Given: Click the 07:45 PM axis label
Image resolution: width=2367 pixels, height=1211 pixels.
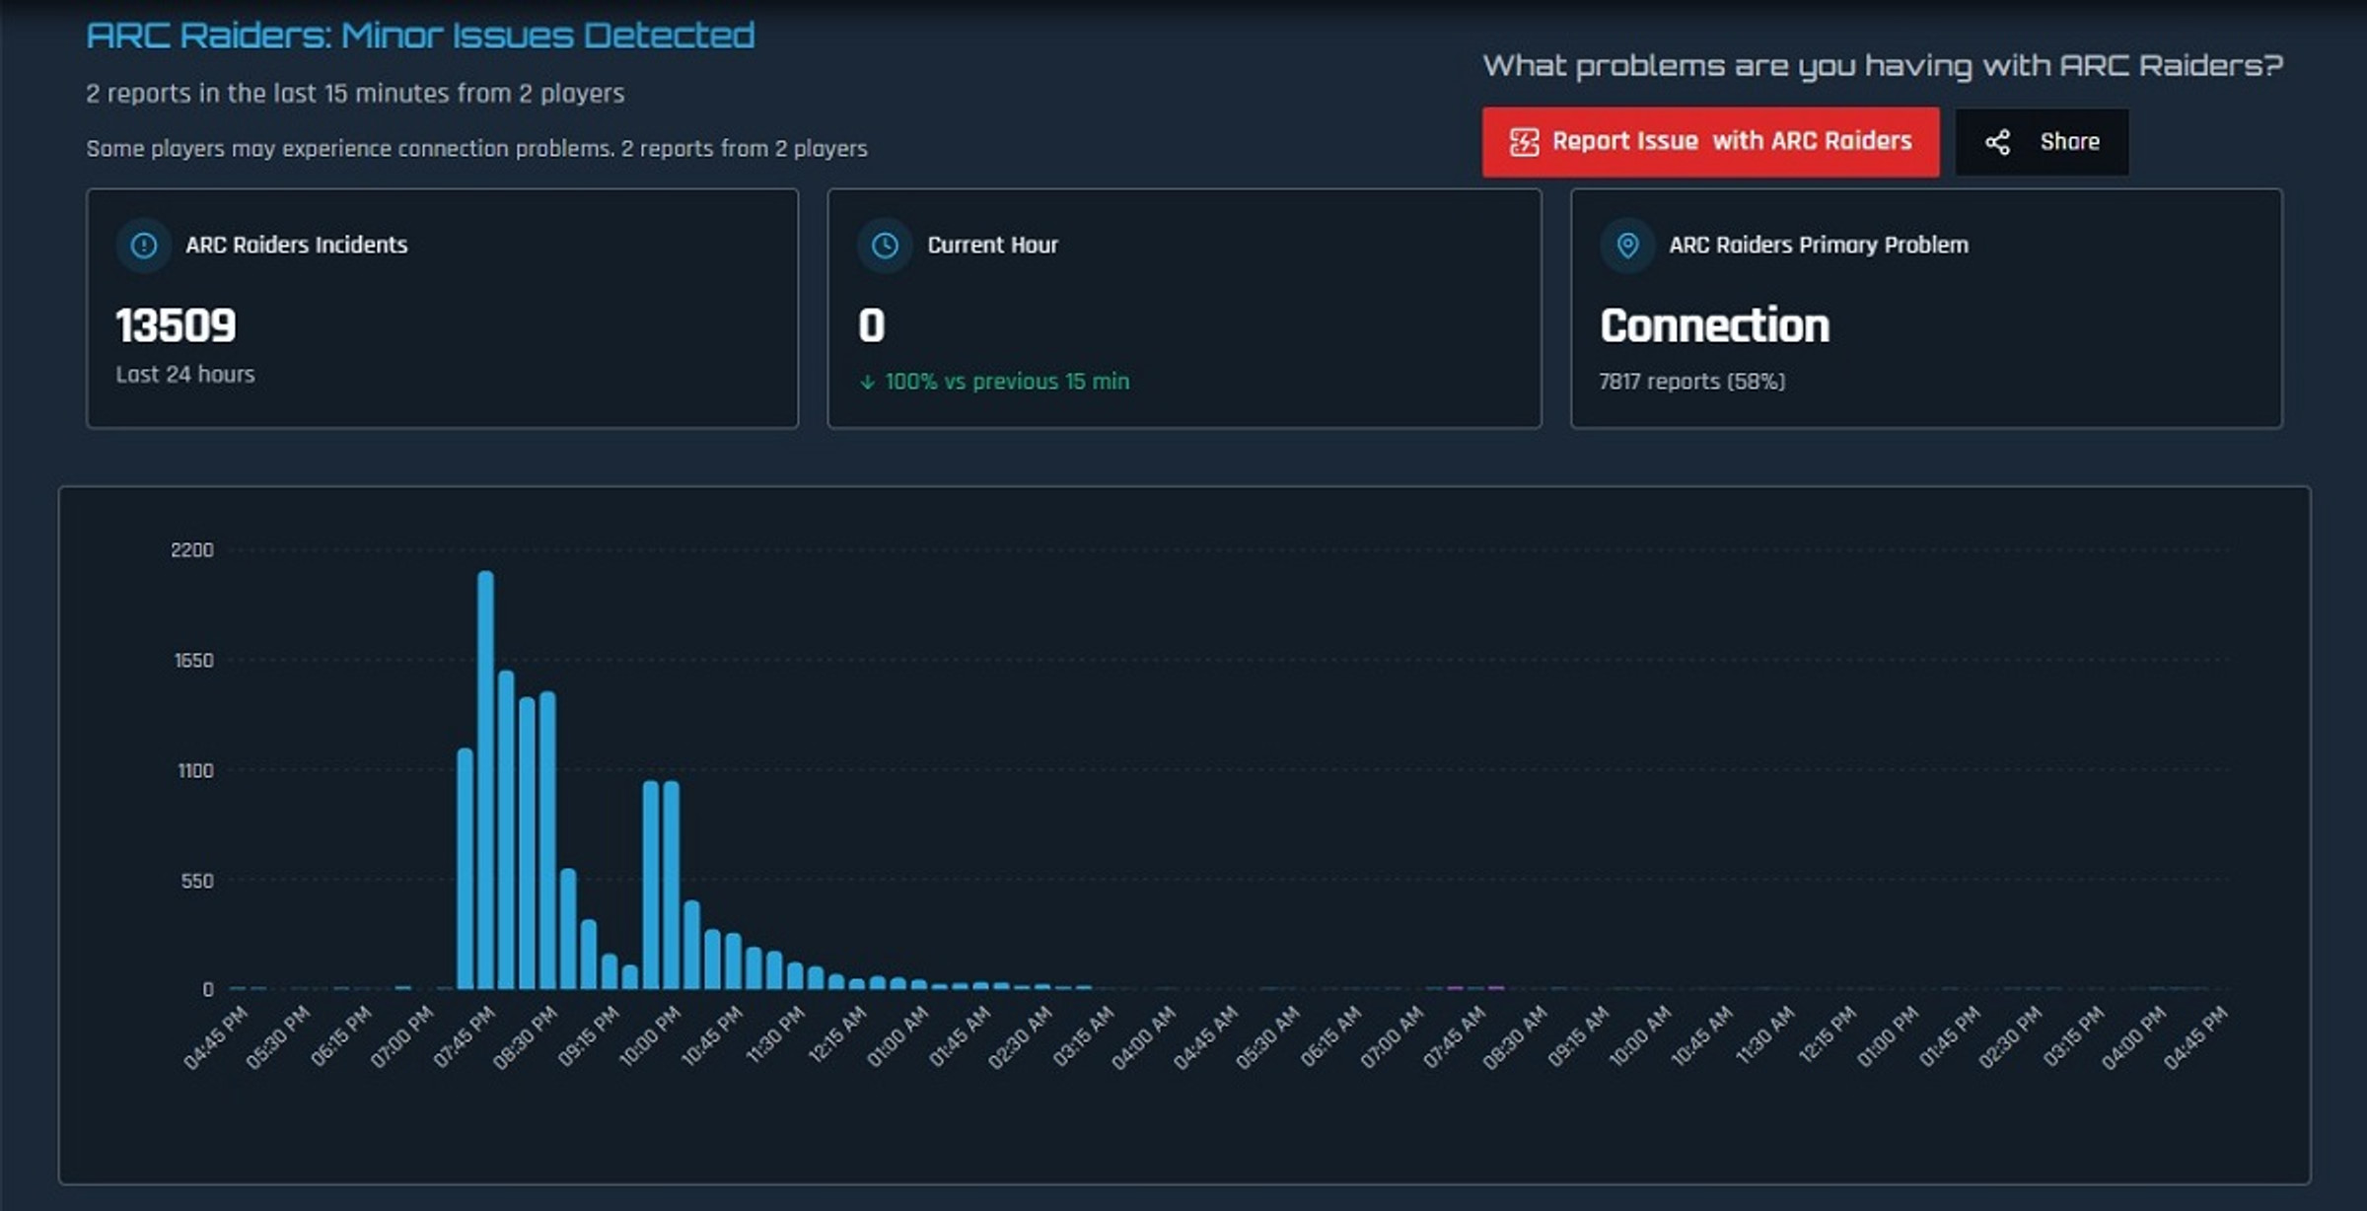Looking at the screenshot, I should pyautogui.click(x=465, y=1036).
